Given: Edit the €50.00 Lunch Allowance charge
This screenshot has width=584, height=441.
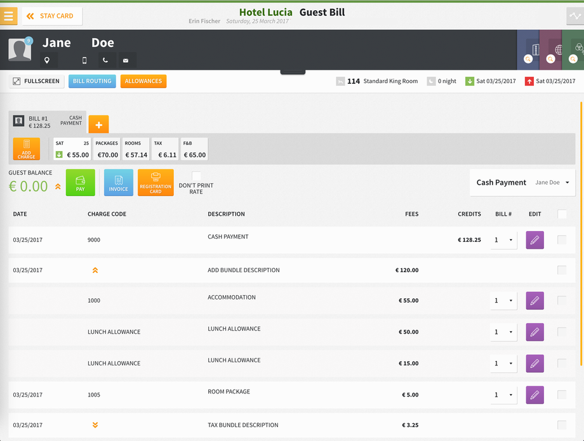Looking at the screenshot, I should 535,332.
